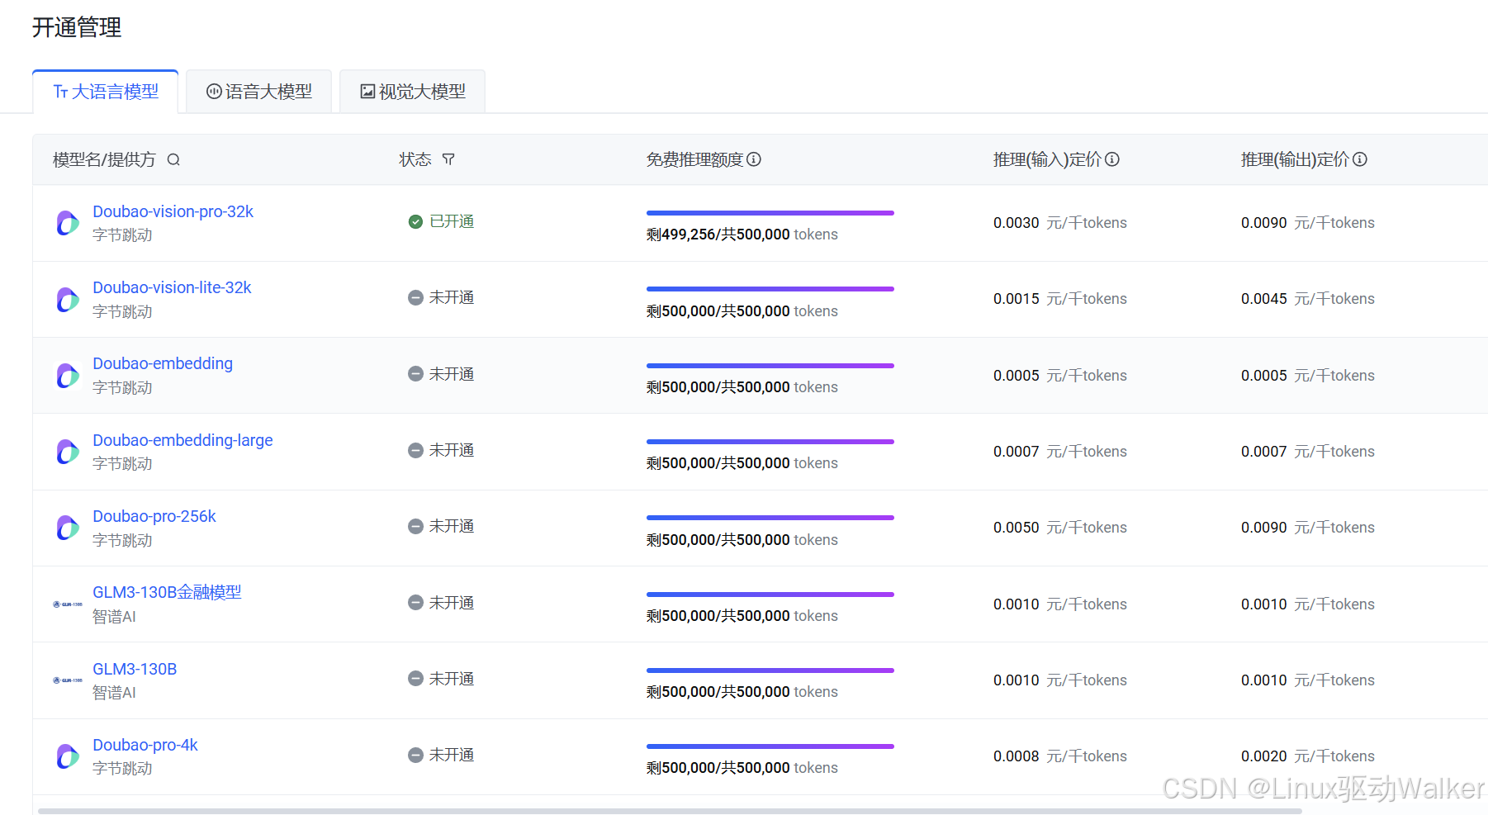Click 未开通 status icon for Doubao-embedding-large
1488x815 pixels.
(415, 450)
